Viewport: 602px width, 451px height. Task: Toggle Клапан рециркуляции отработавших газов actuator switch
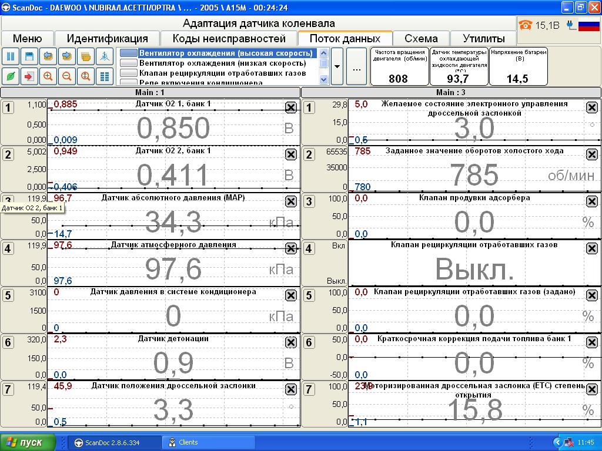(129, 73)
